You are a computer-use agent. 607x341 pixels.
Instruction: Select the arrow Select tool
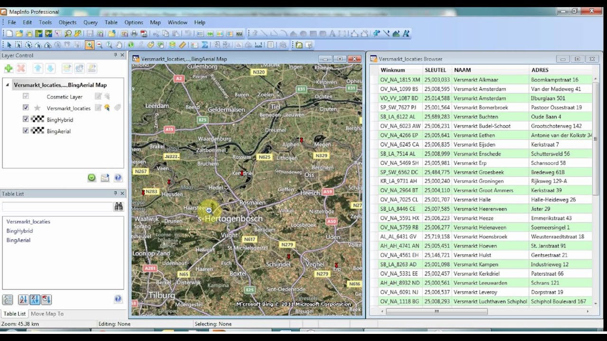point(9,45)
